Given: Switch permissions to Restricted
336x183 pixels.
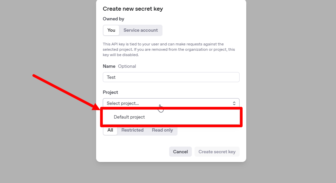Looking at the screenshot, I should coord(132,130).
